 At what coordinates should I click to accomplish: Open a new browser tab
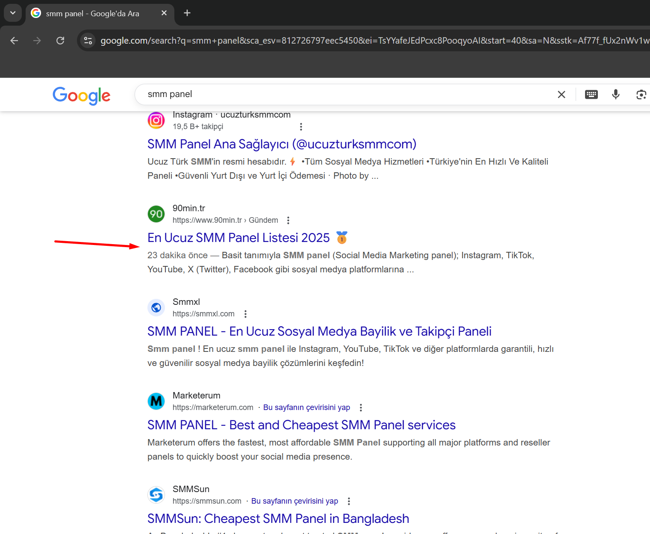[187, 13]
